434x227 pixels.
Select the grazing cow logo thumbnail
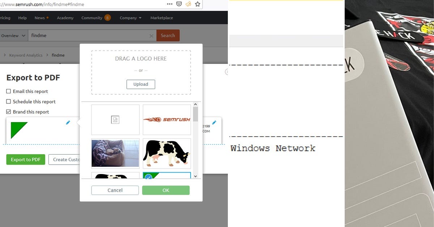point(167,153)
